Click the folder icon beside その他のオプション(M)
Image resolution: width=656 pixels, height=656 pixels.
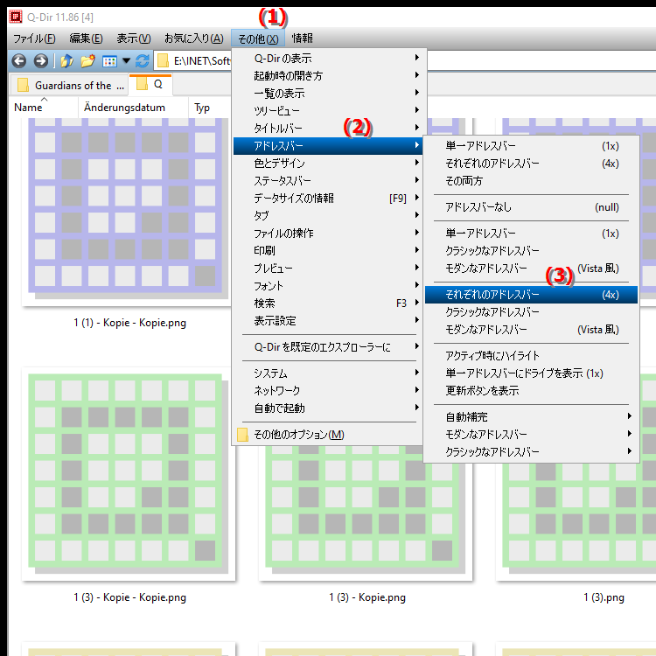point(242,435)
